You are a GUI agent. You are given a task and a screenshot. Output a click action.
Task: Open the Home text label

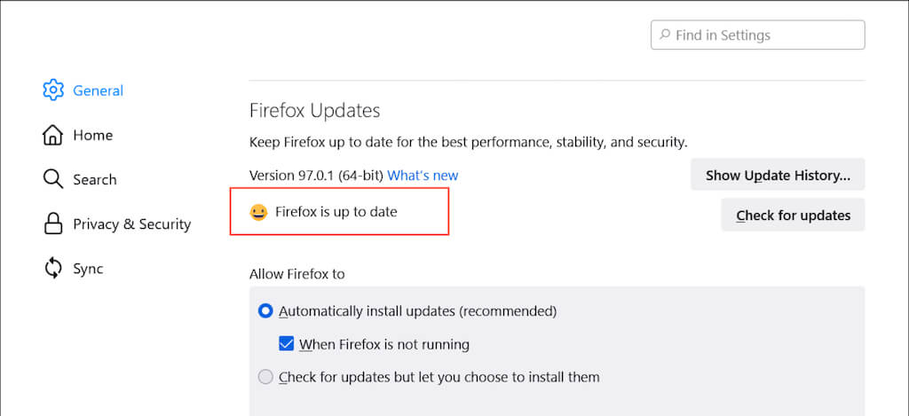click(92, 135)
